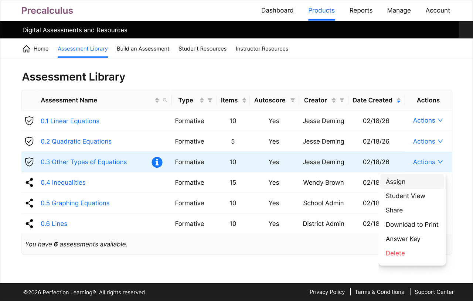
Task: Click the share icon next to 0.4 Inequalities
Action: tap(29, 182)
